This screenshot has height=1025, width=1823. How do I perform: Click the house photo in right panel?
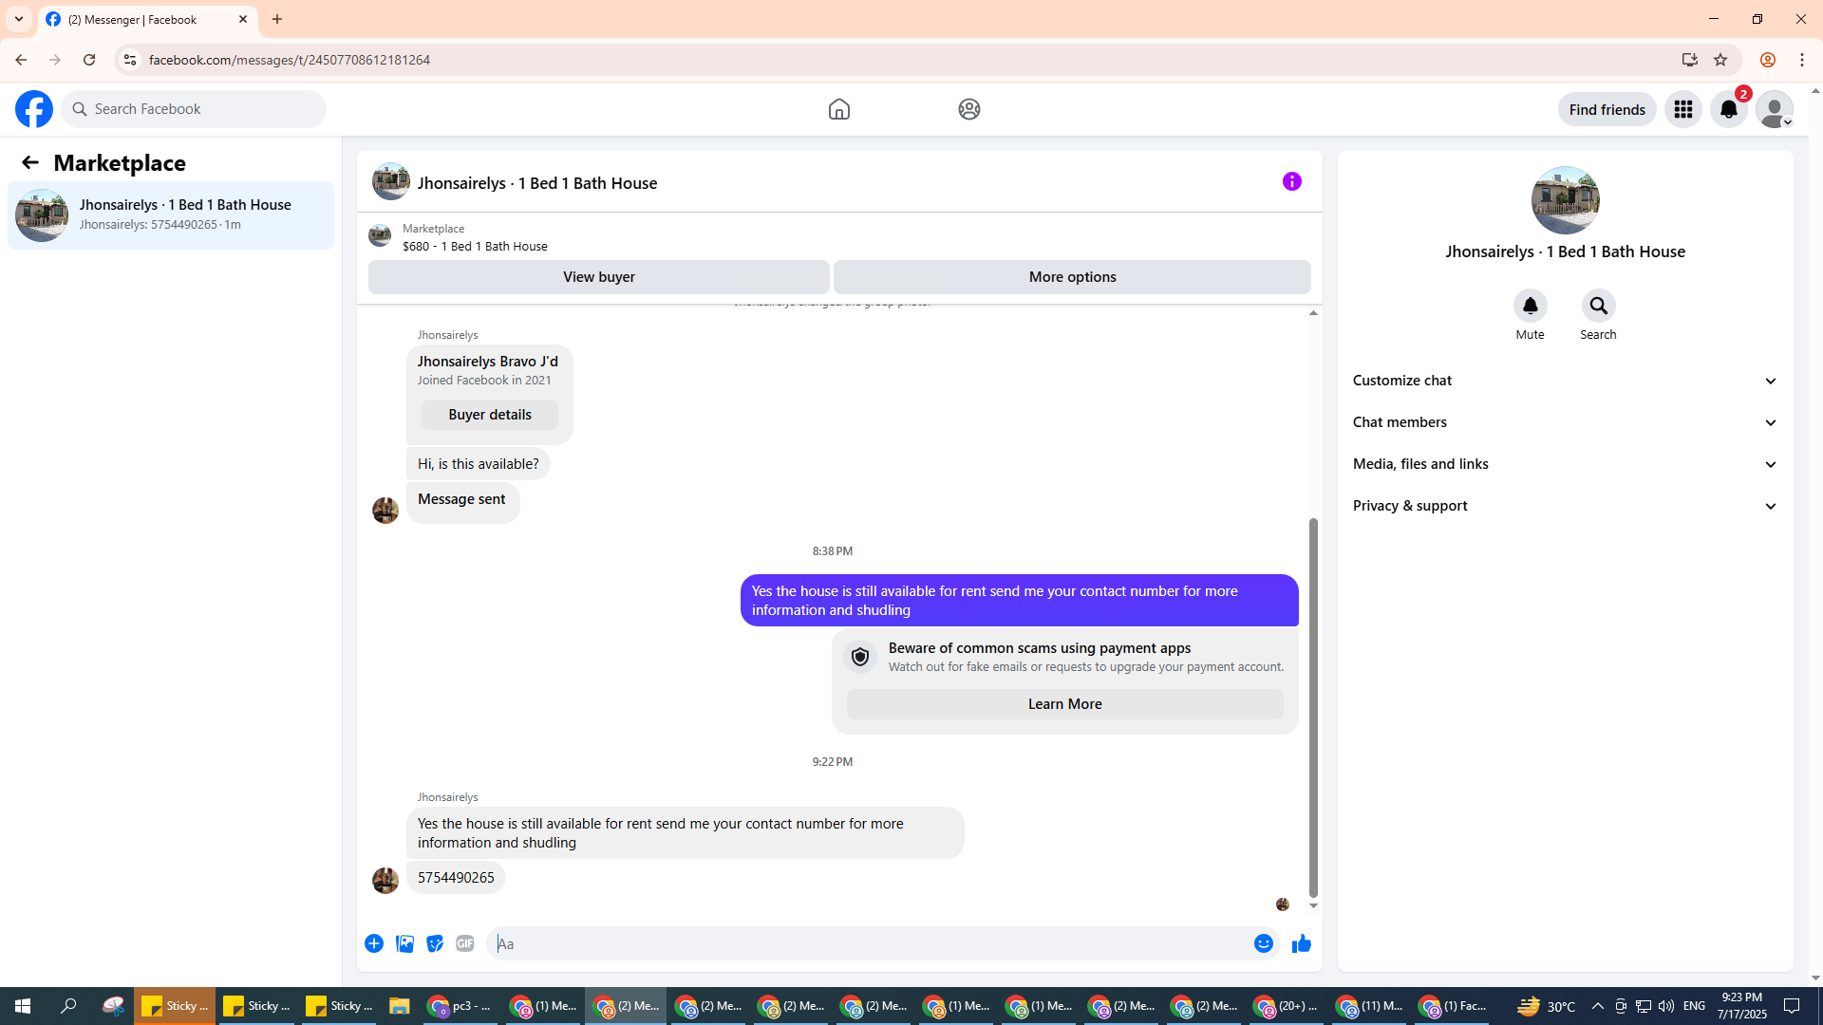point(1565,200)
